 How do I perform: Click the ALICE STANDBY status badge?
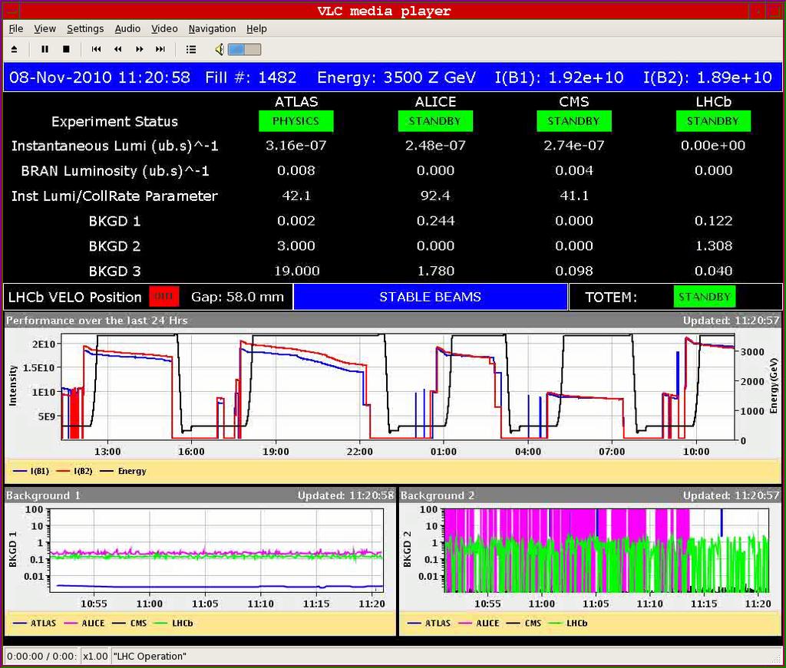(x=435, y=121)
